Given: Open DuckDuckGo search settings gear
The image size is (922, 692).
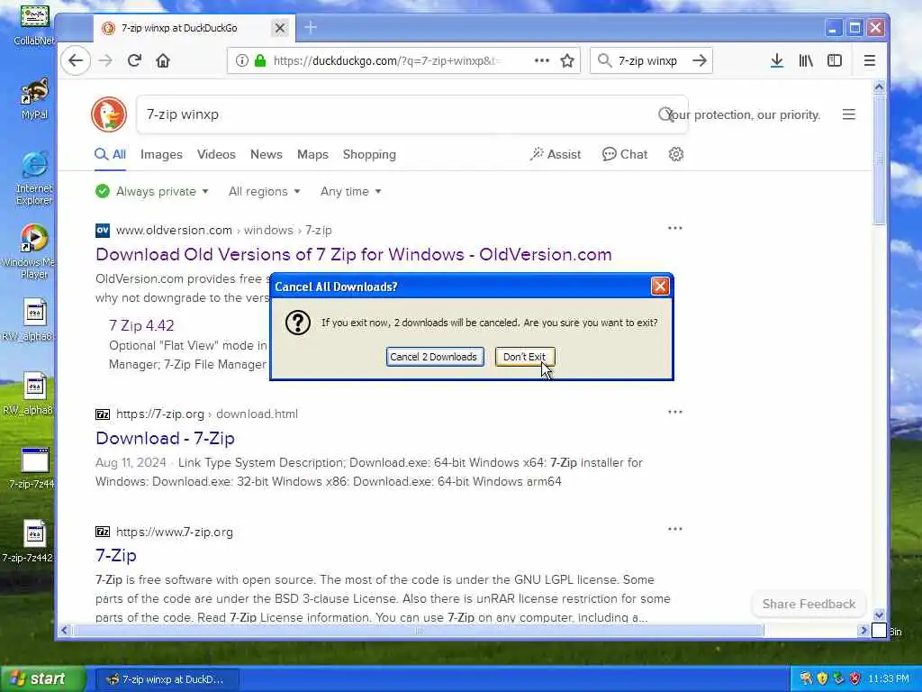Looking at the screenshot, I should pyautogui.click(x=675, y=154).
